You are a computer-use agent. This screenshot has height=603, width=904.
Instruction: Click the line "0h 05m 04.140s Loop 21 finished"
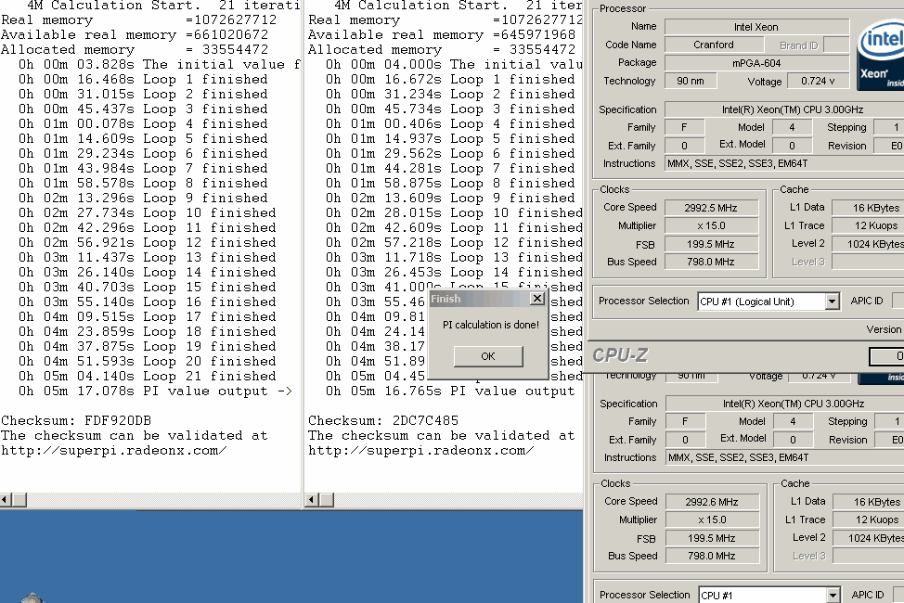pyautogui.click(x=147, y=377)
